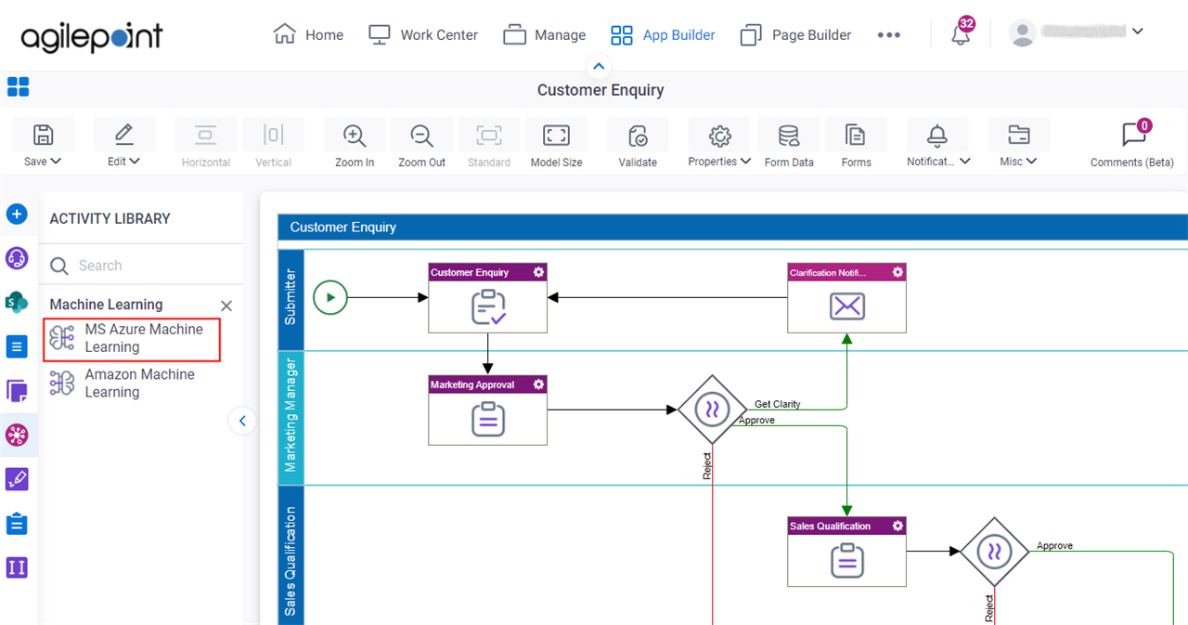Click the Marketing Manager swimlane label
The height and width of the screenshot is (625, 1188).
[291, 415]
